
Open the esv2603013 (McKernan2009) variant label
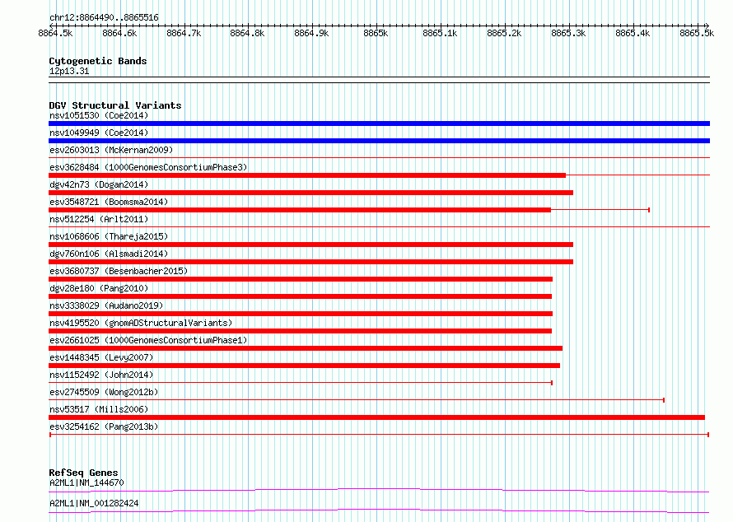click(111, 150)
